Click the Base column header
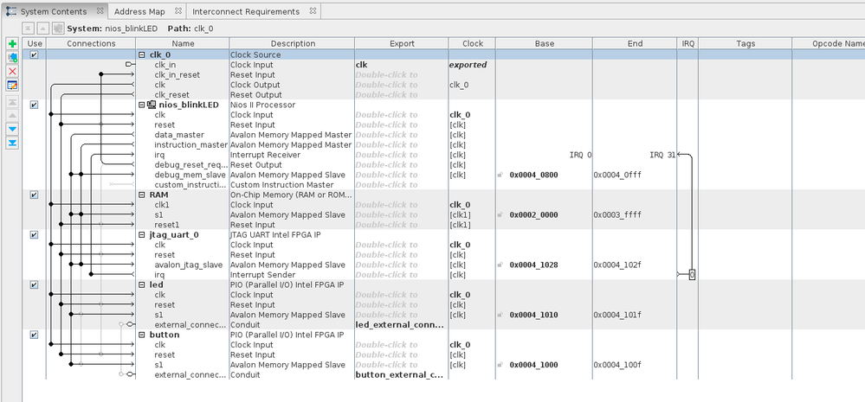Screen dimensions: 865x402 coord(544,43)
